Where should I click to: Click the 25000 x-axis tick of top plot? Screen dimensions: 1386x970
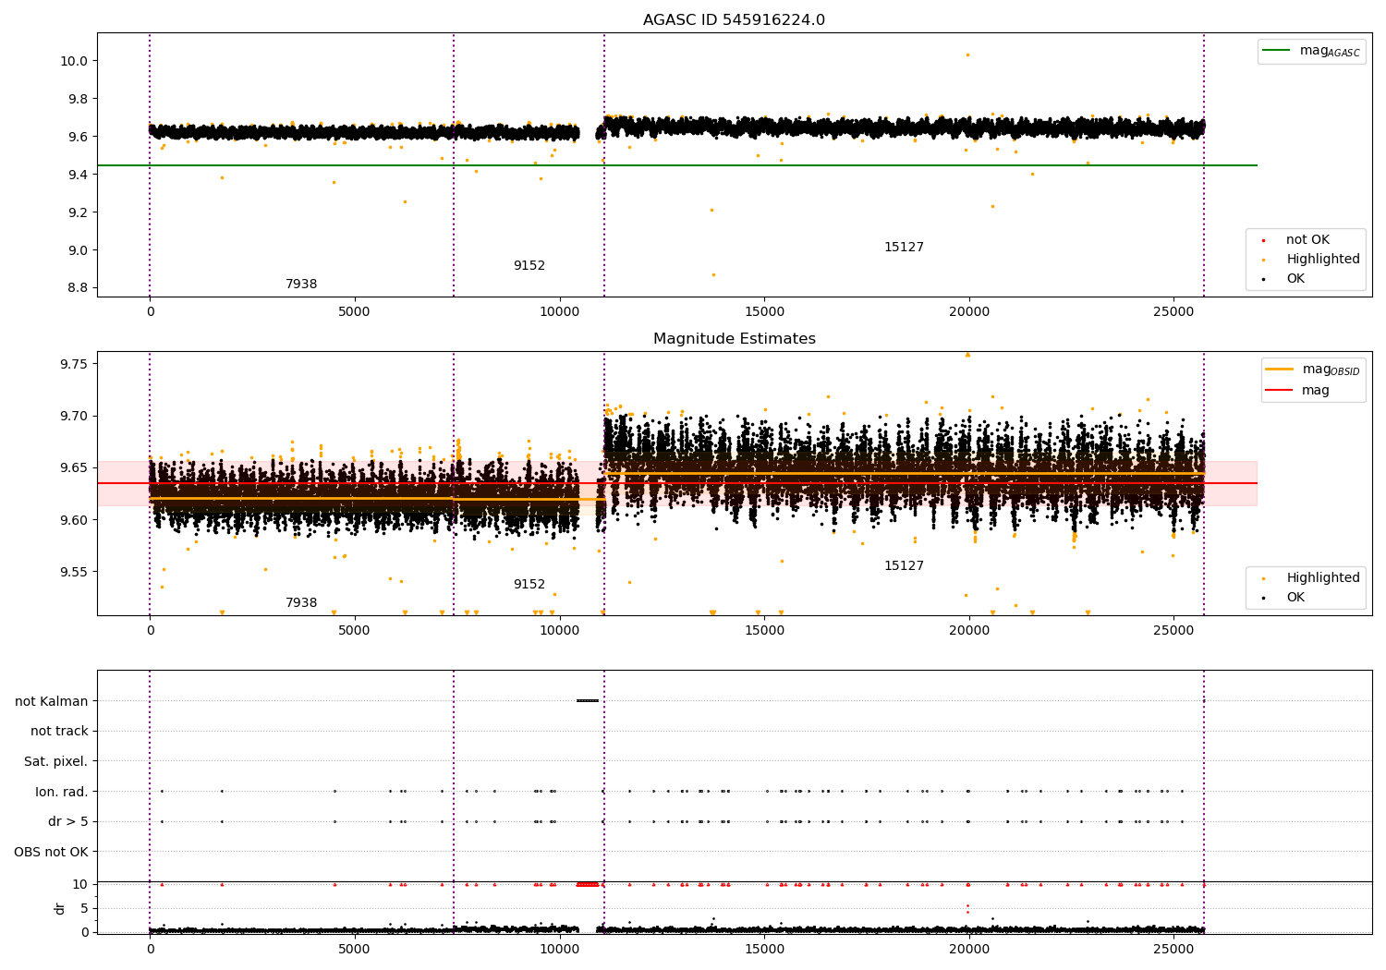pos(1173,312)
